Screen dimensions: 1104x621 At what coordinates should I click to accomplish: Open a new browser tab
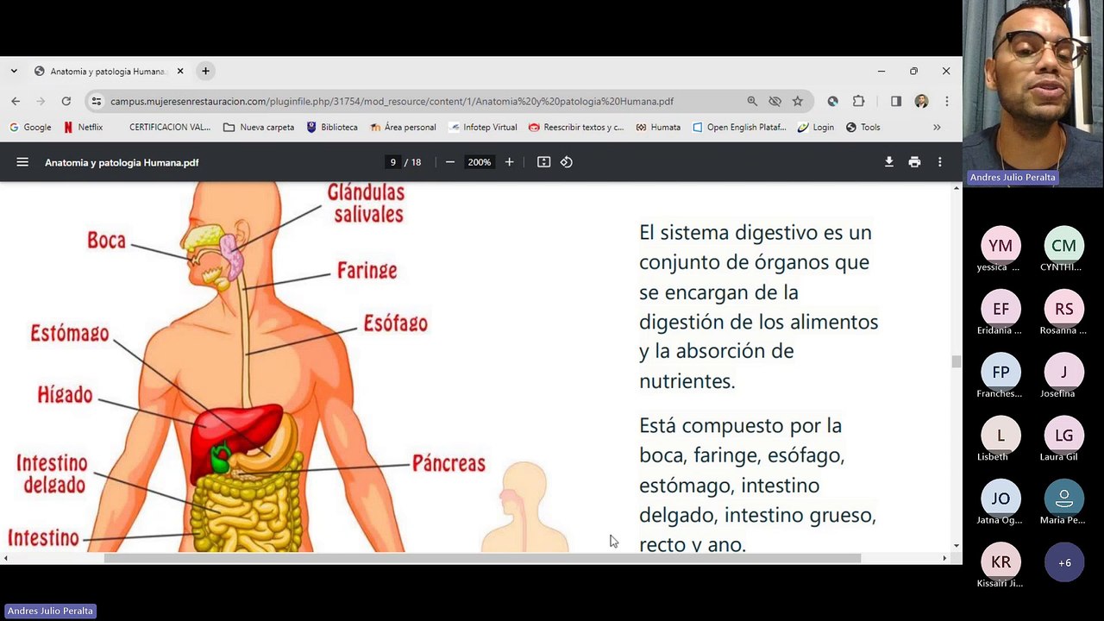coord(205,71)
